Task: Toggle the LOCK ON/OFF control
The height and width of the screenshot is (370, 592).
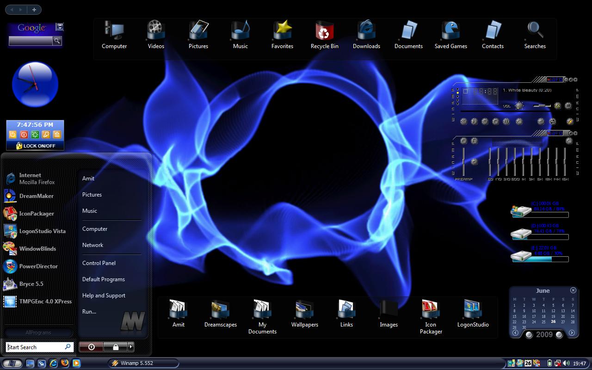Action: [35, 146]
